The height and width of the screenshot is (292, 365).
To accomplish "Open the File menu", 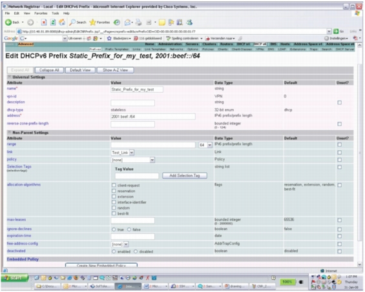I will point(8,14).
